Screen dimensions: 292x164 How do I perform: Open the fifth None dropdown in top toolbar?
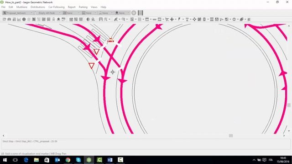click(x=105, y=13)
